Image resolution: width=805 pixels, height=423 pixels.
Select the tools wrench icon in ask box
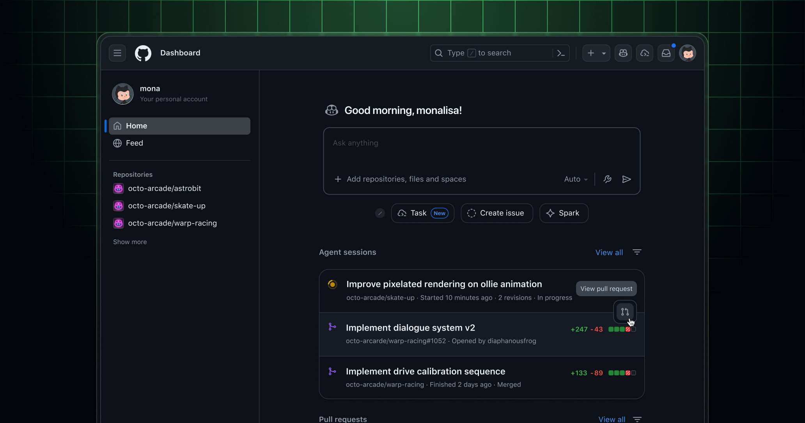[607, 179]
